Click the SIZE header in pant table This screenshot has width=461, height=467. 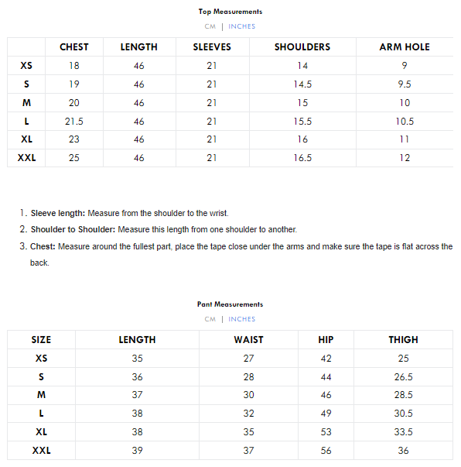[41, 340]
